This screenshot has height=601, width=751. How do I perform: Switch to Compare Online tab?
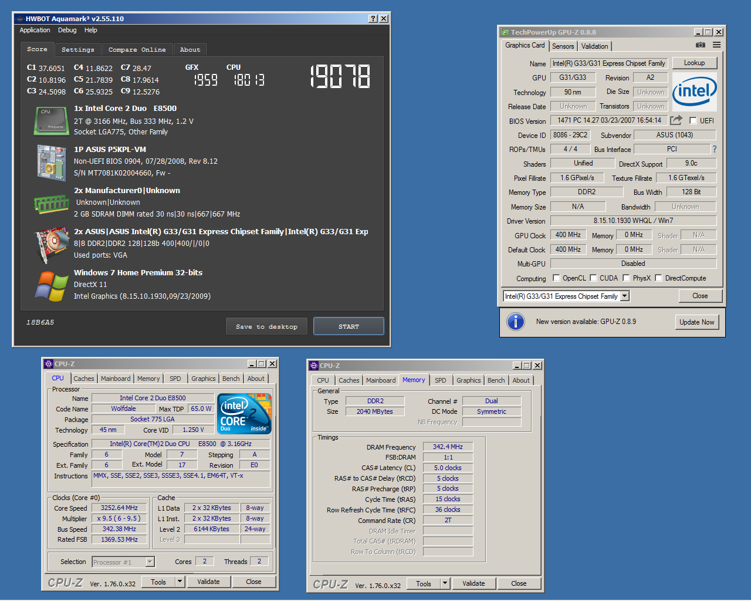point(137,50)
